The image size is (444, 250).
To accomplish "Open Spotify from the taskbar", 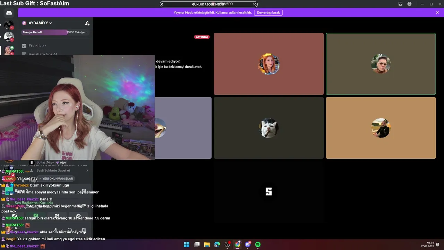I will [258, 244].
